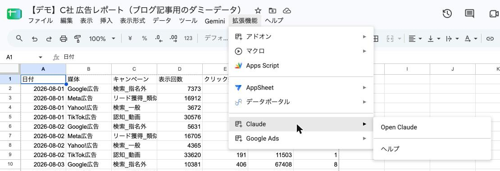This screenshot has width=500, height=171.
Task: Select 検索_一般 cell in row 4
Action: pos(134,108)
